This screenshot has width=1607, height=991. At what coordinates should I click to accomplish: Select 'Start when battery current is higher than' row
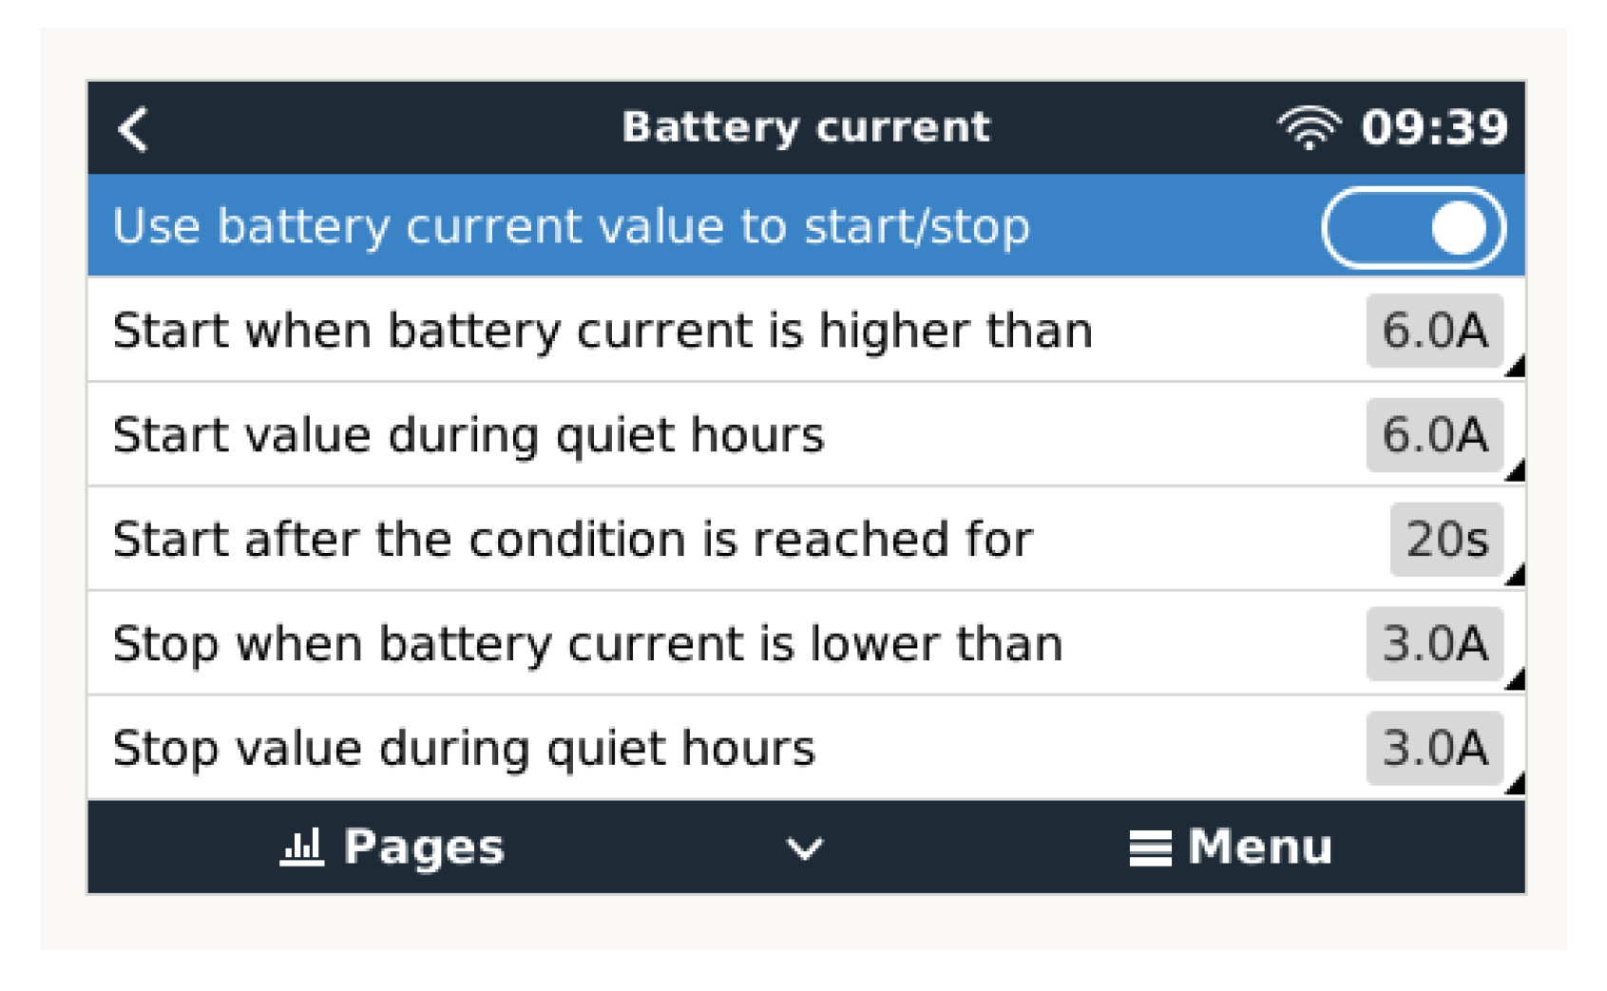coord(603,332)
